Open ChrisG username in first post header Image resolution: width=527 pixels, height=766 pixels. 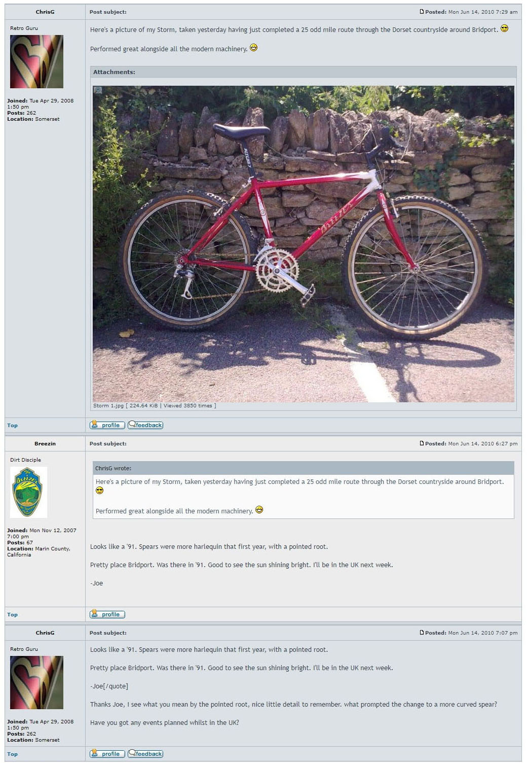(x=45, y=12)
